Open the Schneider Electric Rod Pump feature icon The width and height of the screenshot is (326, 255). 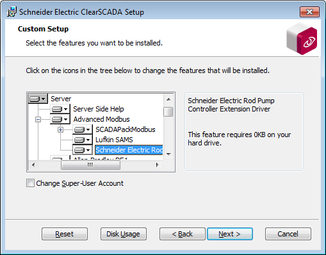83,150
